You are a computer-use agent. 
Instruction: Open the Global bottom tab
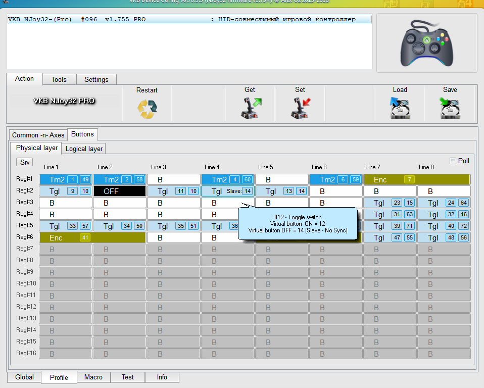tap(24, 377)
